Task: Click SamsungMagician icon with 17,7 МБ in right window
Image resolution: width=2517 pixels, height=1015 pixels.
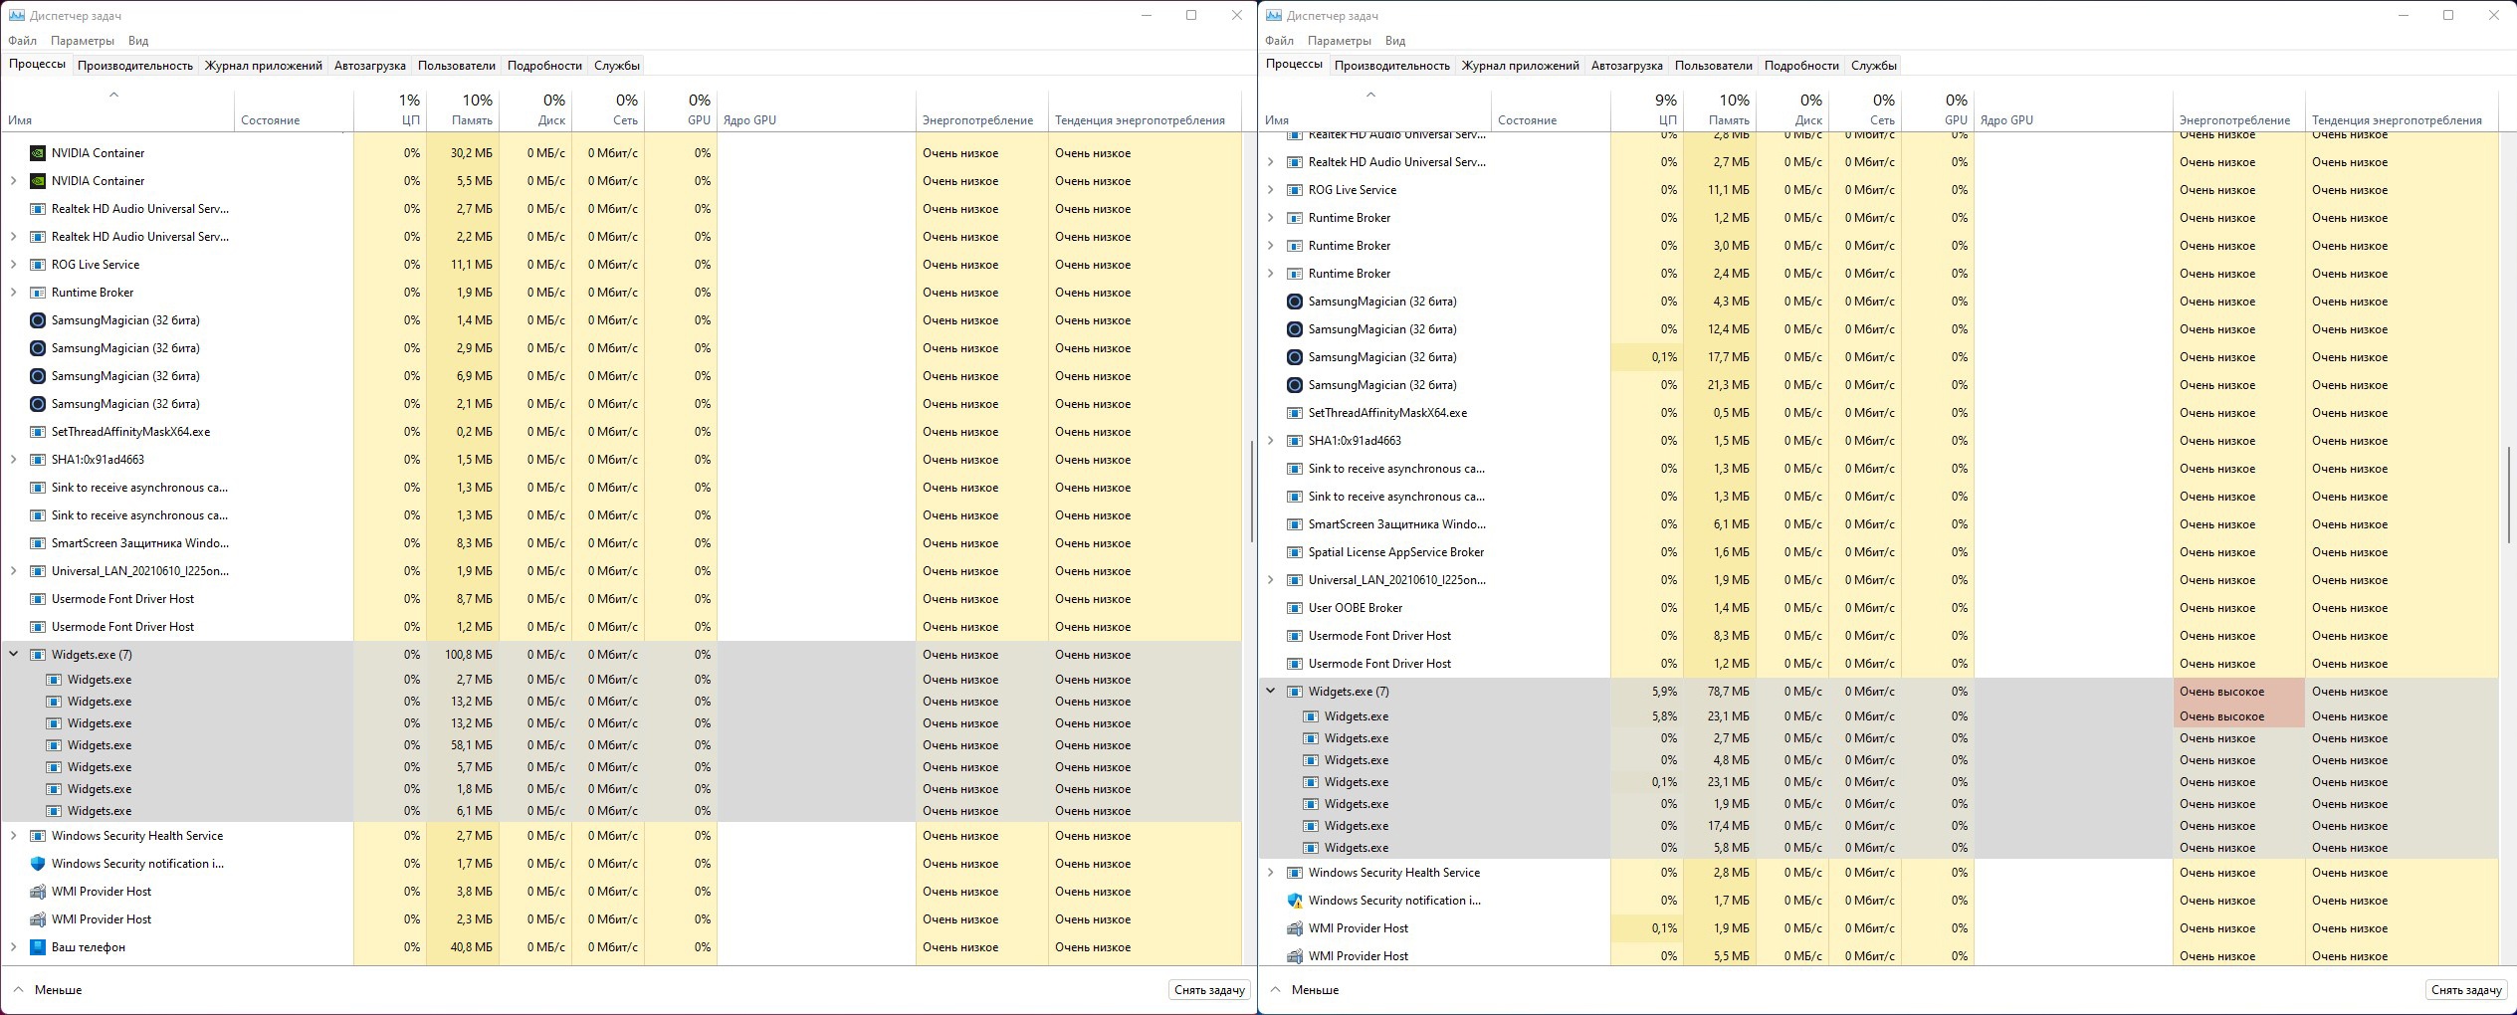Action: tap(1295, 357)
